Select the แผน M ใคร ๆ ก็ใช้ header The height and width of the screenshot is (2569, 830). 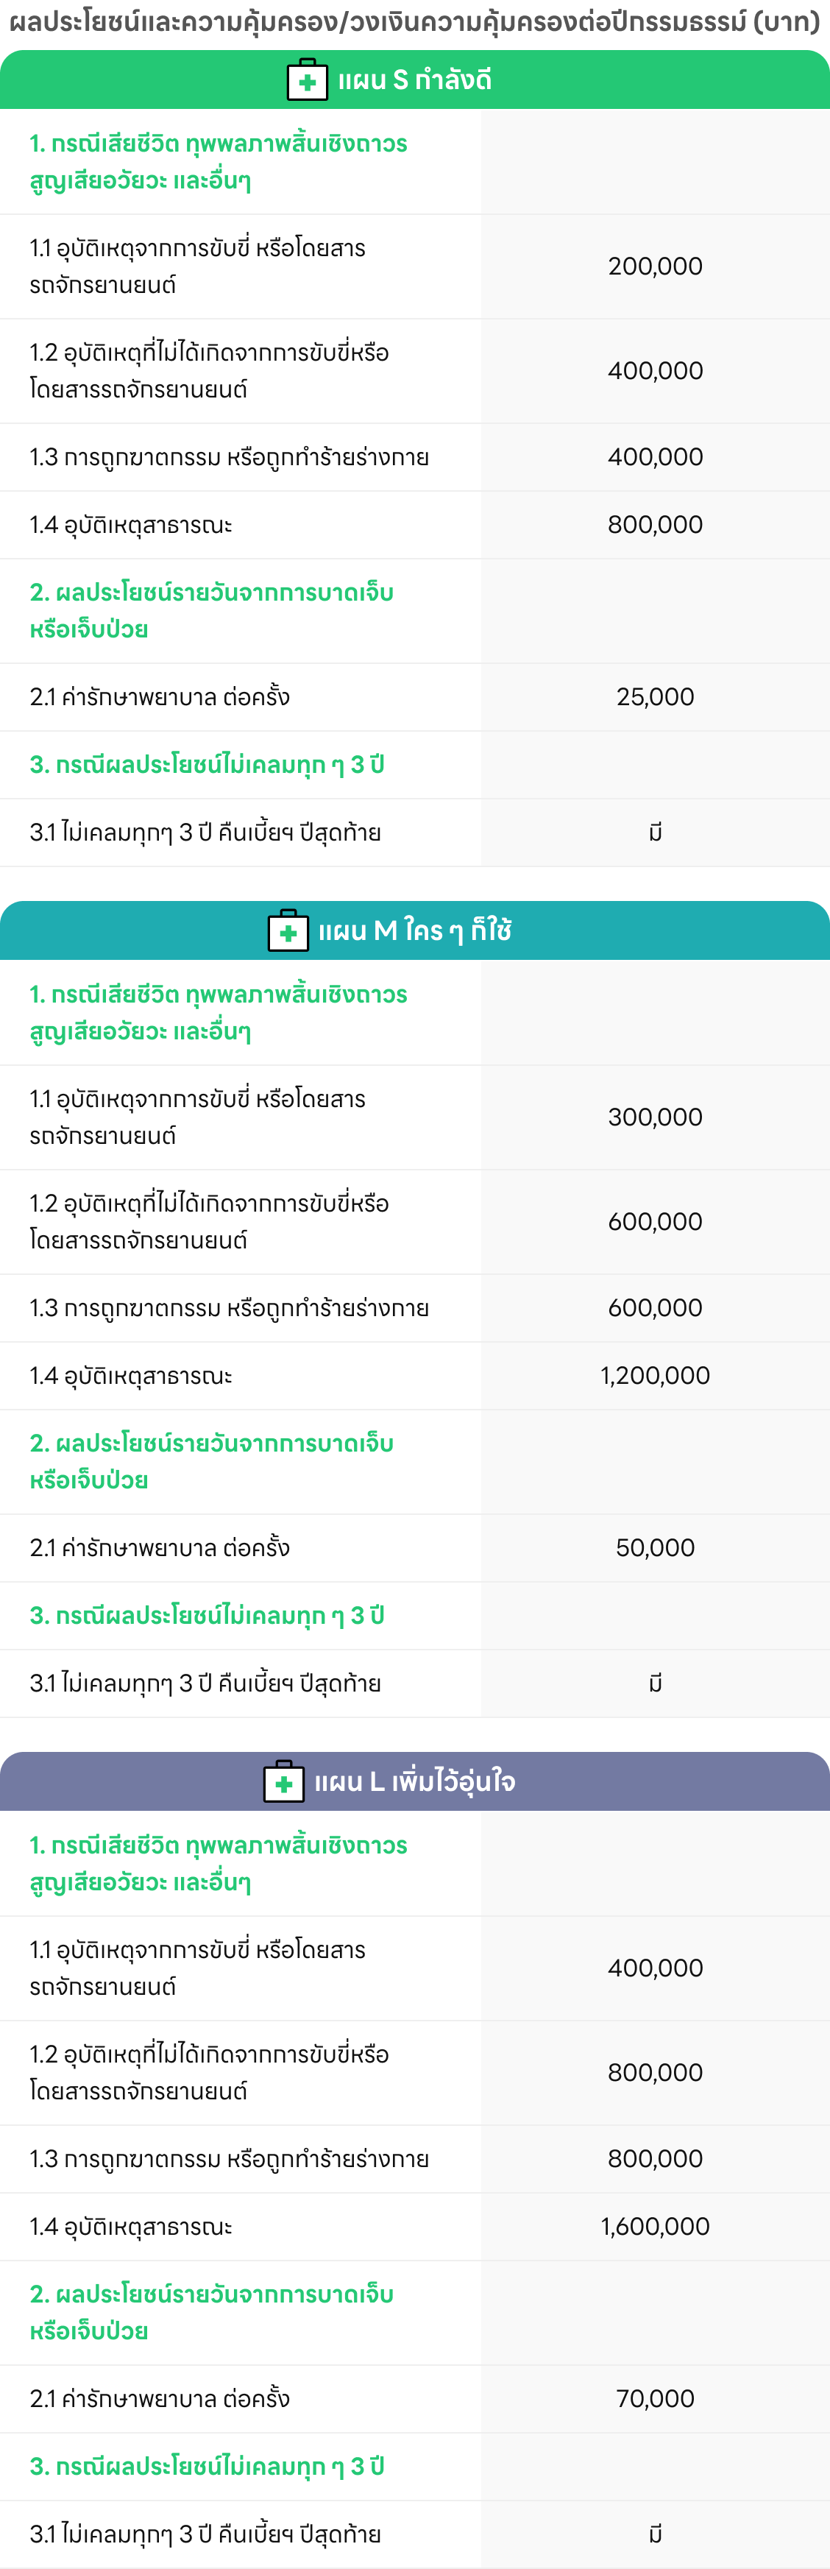click(x=414, y=931)
